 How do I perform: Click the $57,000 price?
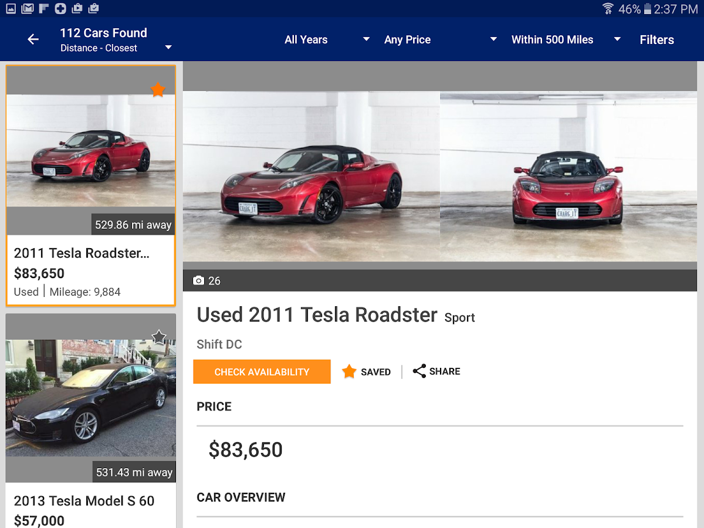pos(39,520)
